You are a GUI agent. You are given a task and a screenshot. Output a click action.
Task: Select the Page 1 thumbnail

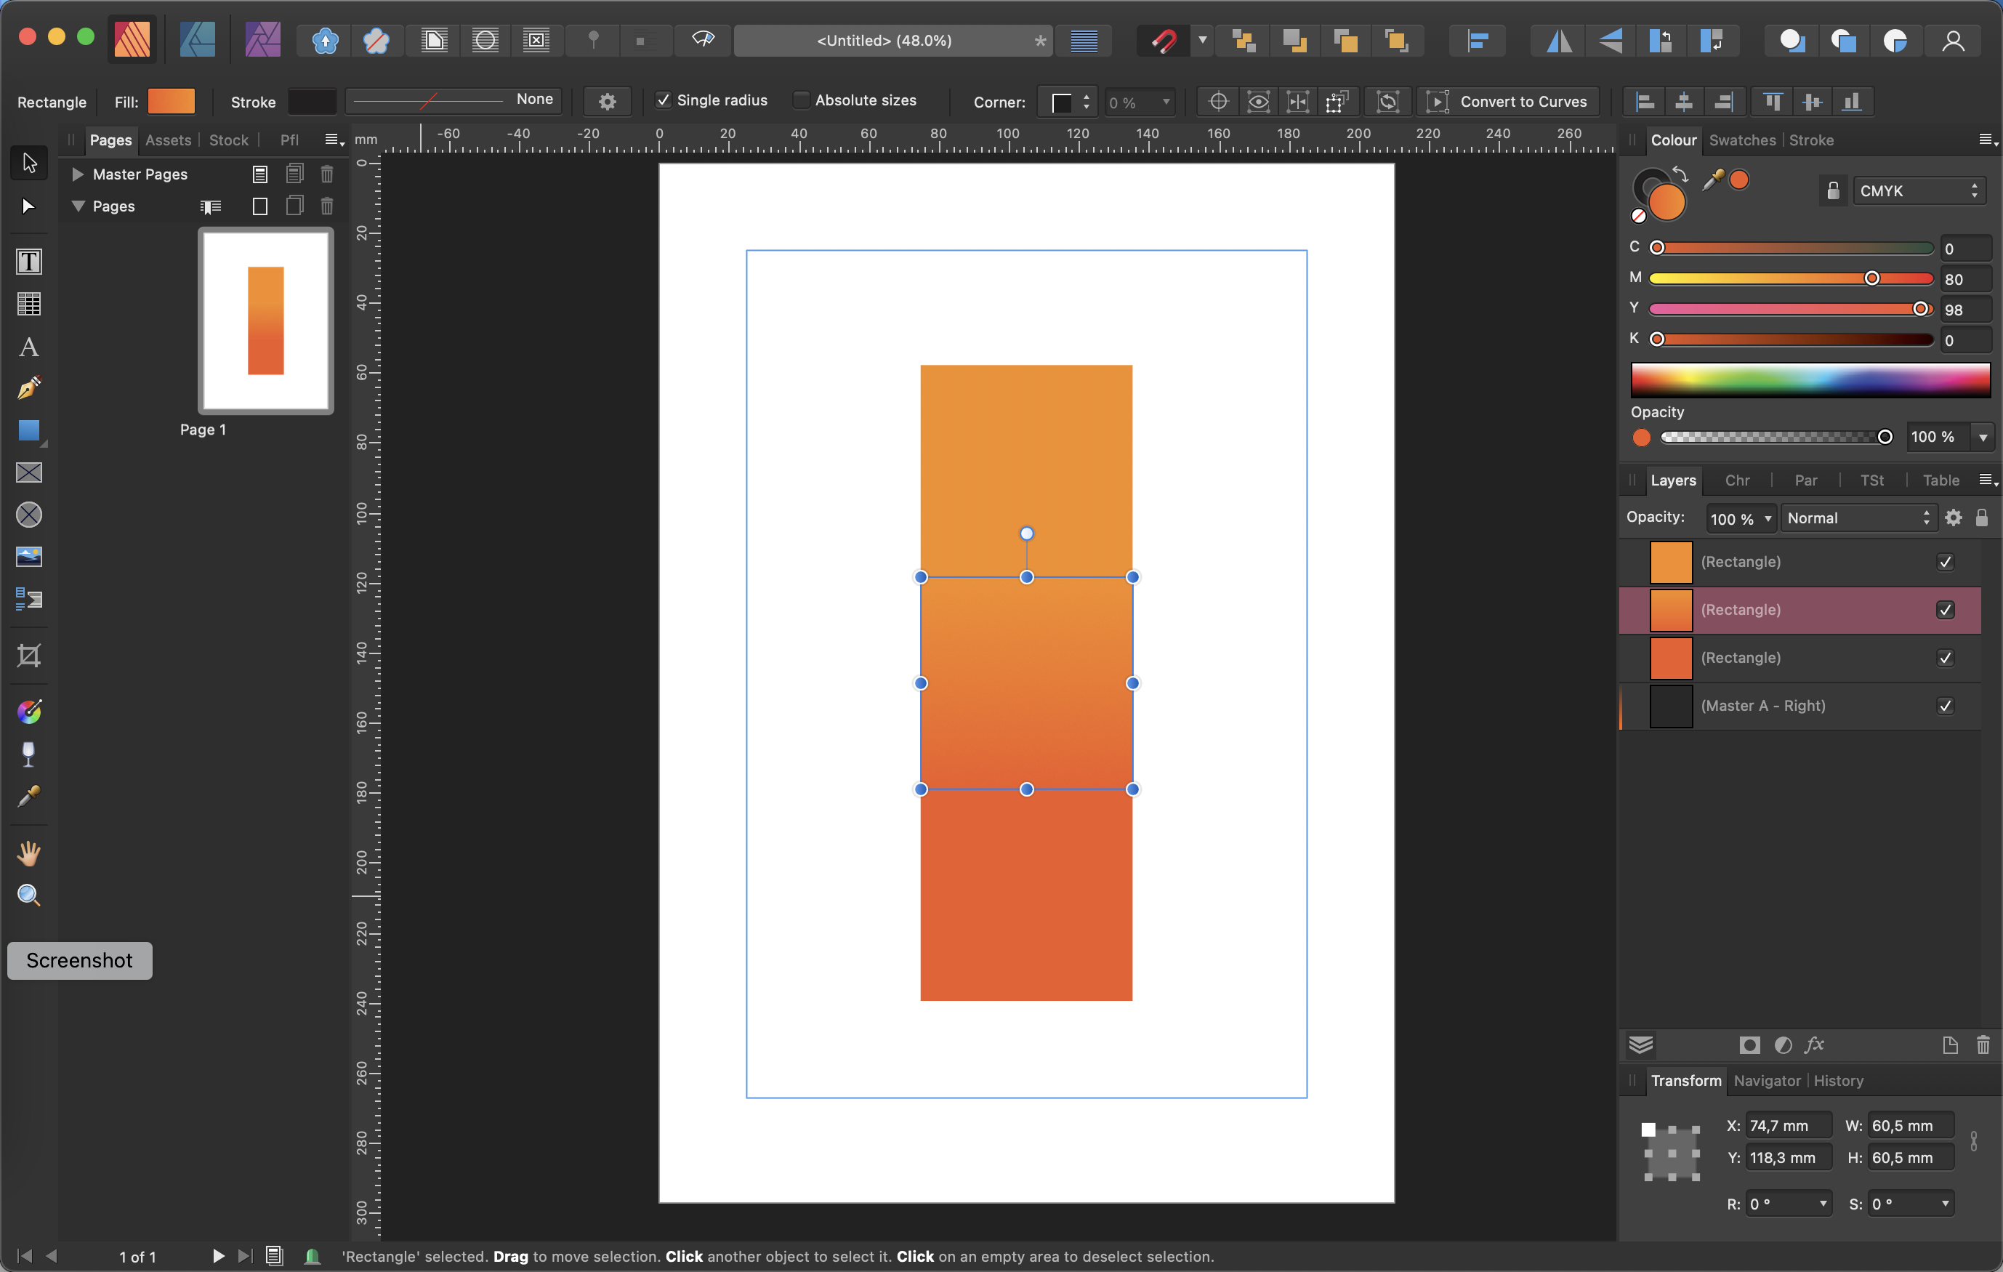click(265, 321)
